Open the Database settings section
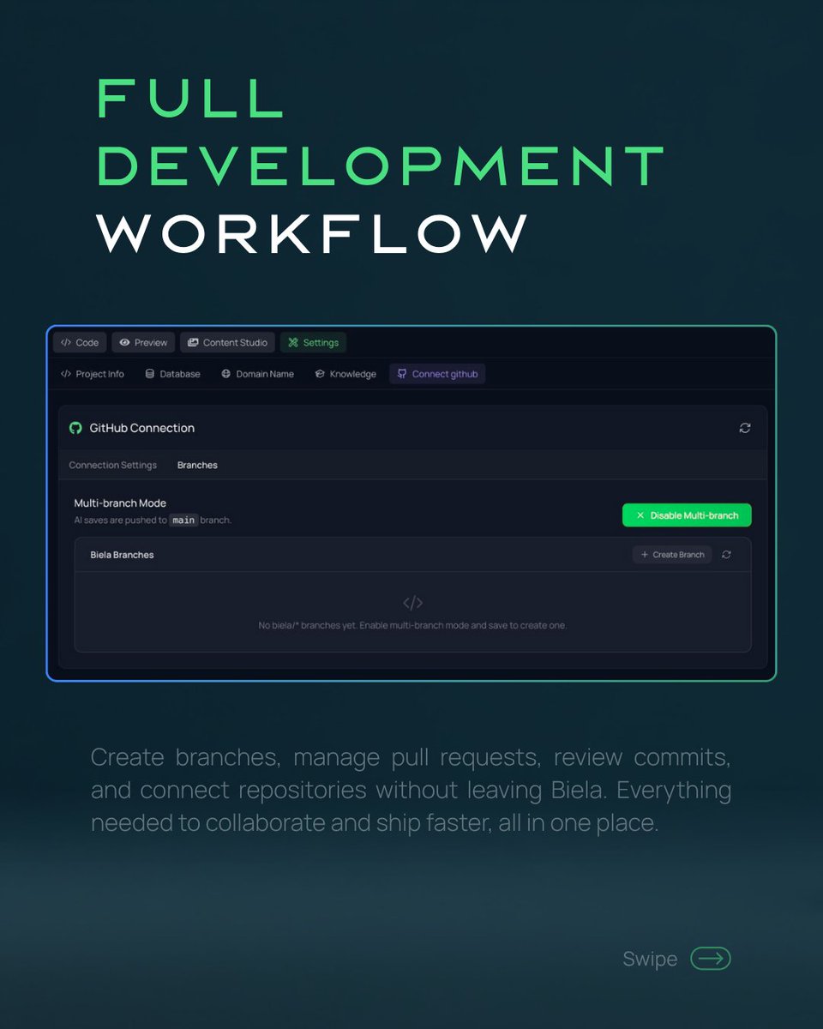The image size is (823, 1029). (x=172, y=374)
